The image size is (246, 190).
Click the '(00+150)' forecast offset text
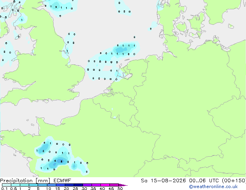point(234,181)
